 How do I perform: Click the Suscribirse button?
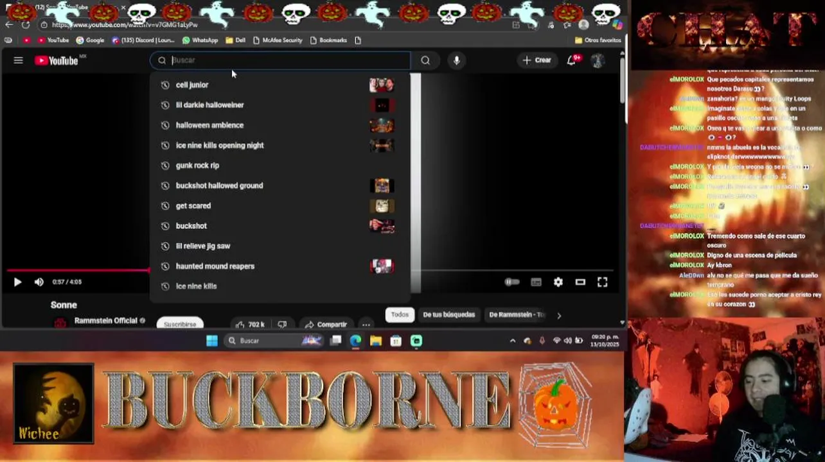tap(180, 323)
